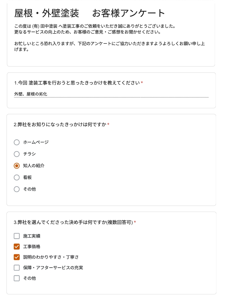Pick the 看板 radio option
The width and height of the screenshot is (225, 301).
pos(16,178)
